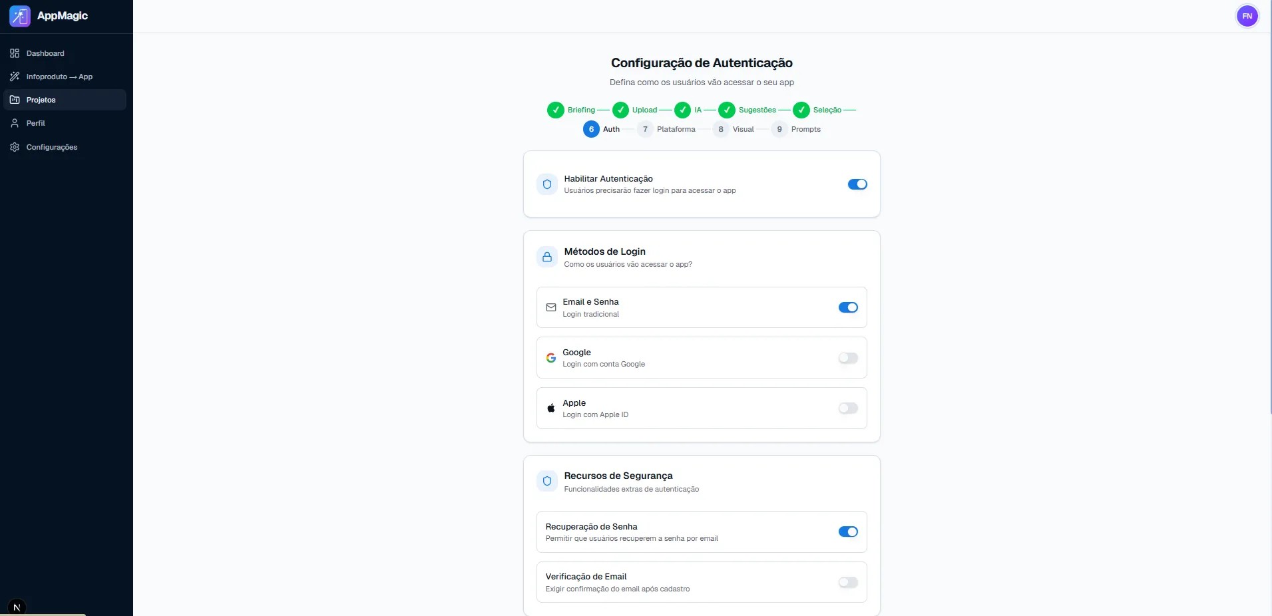Image resolution: width=1272 pixels, height=616 pixels.
Task: Enable the Verificação de Email toggle
Action: (x=847, y=582)
